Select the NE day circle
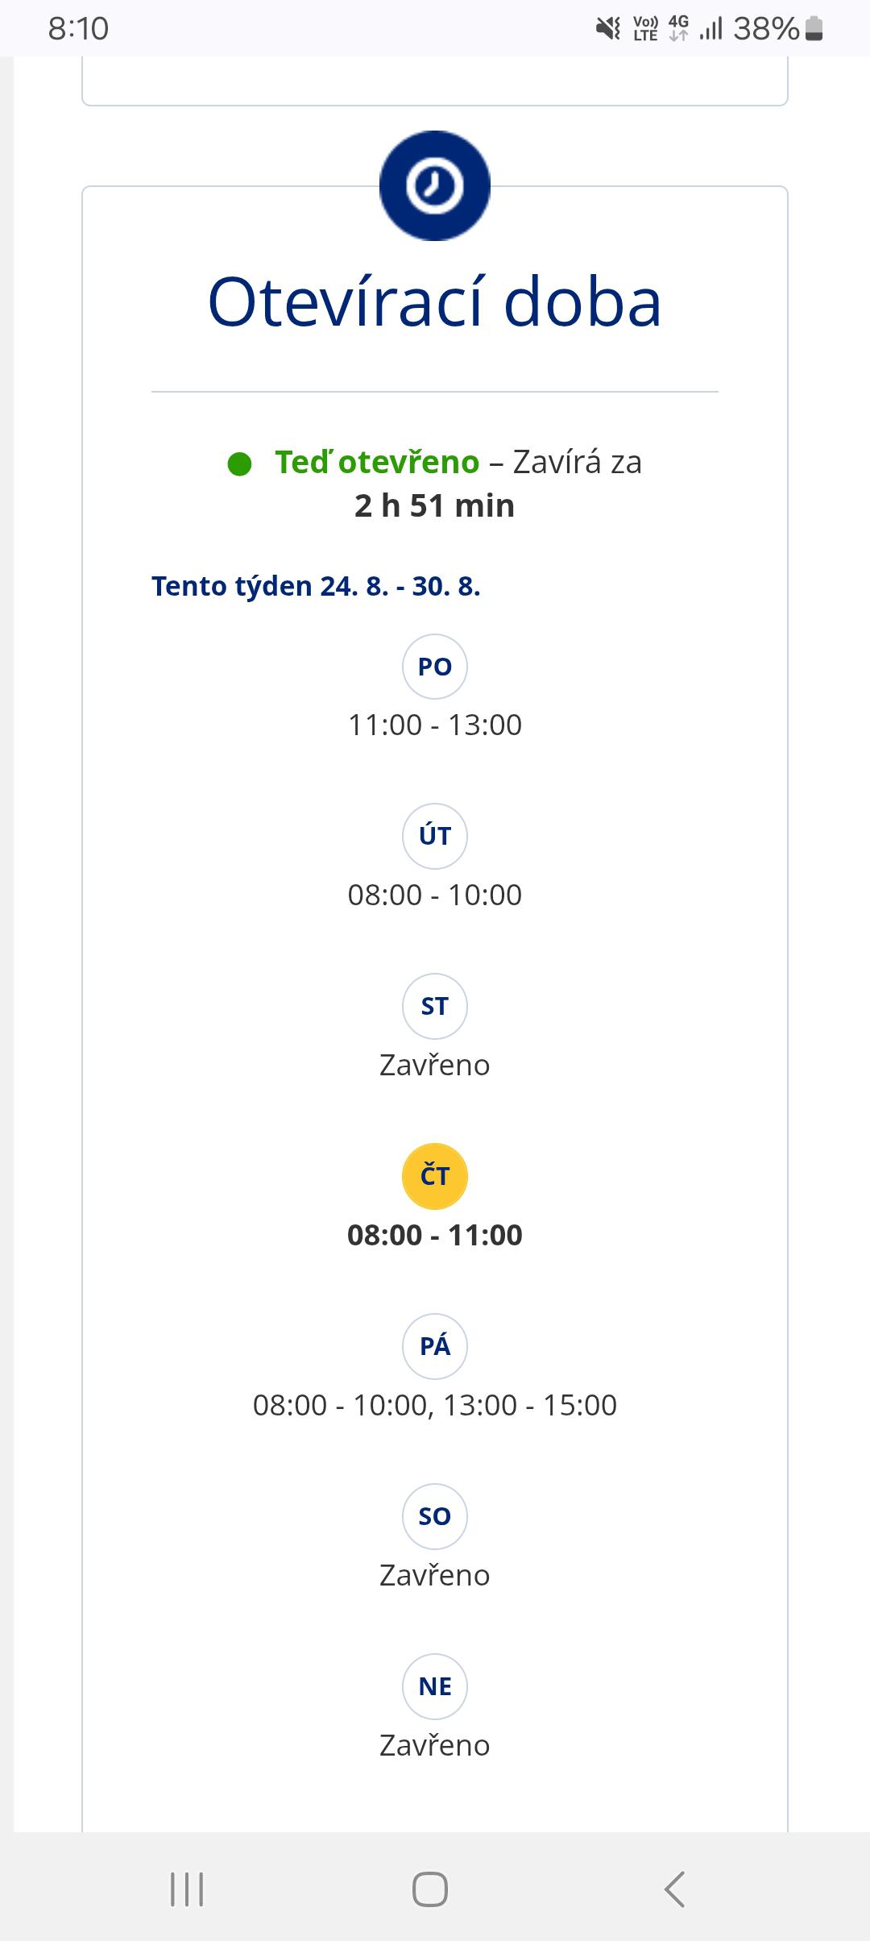This screenshot has width=870, height=1941. (x=435, y=1686)
